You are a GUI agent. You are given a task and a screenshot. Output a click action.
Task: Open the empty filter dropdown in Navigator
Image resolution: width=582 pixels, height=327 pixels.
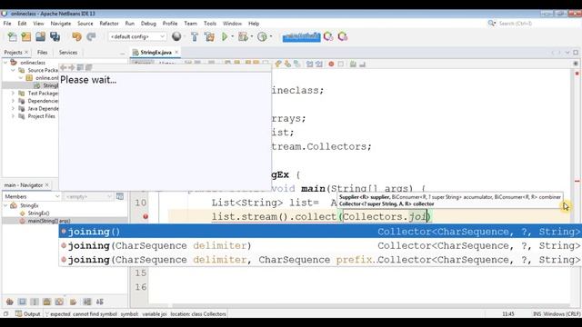88,196
